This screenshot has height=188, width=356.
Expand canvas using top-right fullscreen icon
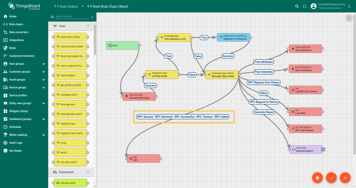point(349,18)
